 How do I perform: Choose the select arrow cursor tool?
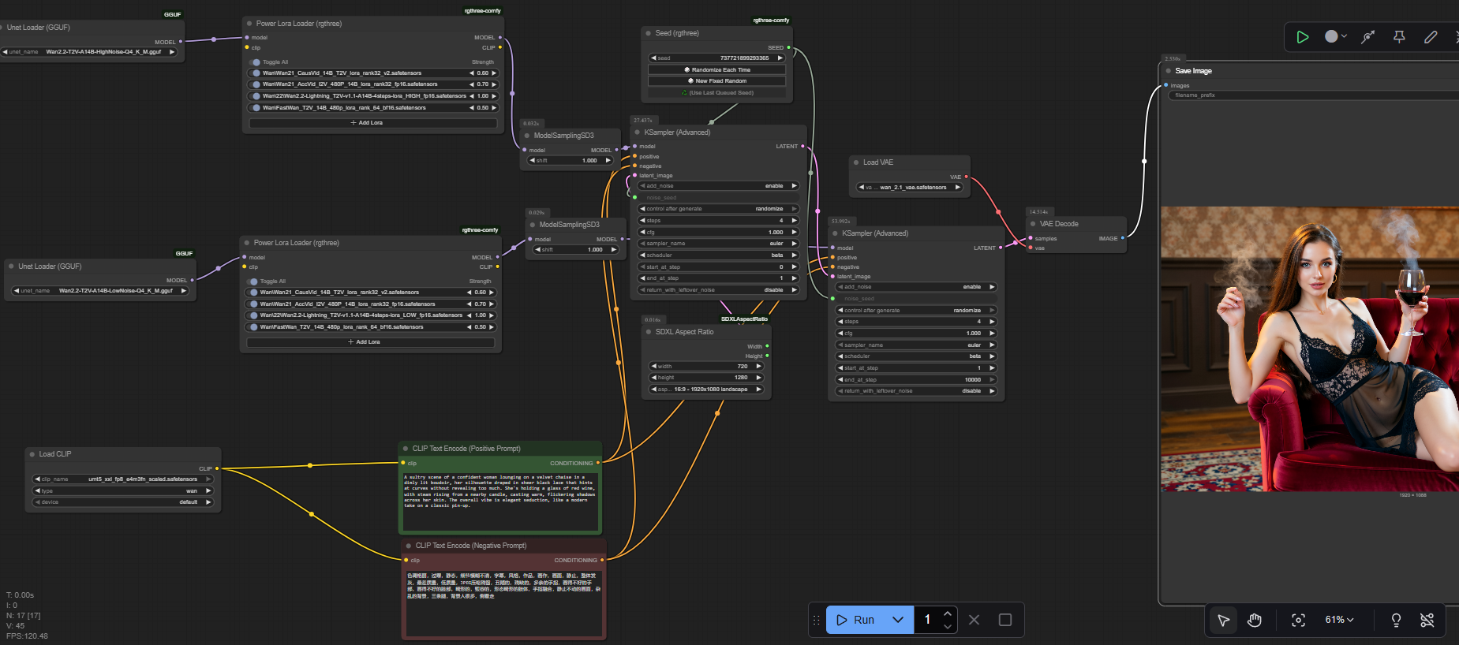[1224, 621]
